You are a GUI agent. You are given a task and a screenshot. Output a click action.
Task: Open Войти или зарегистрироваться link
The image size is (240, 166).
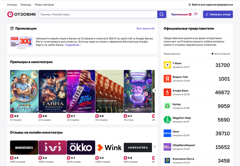click(210, 5)
